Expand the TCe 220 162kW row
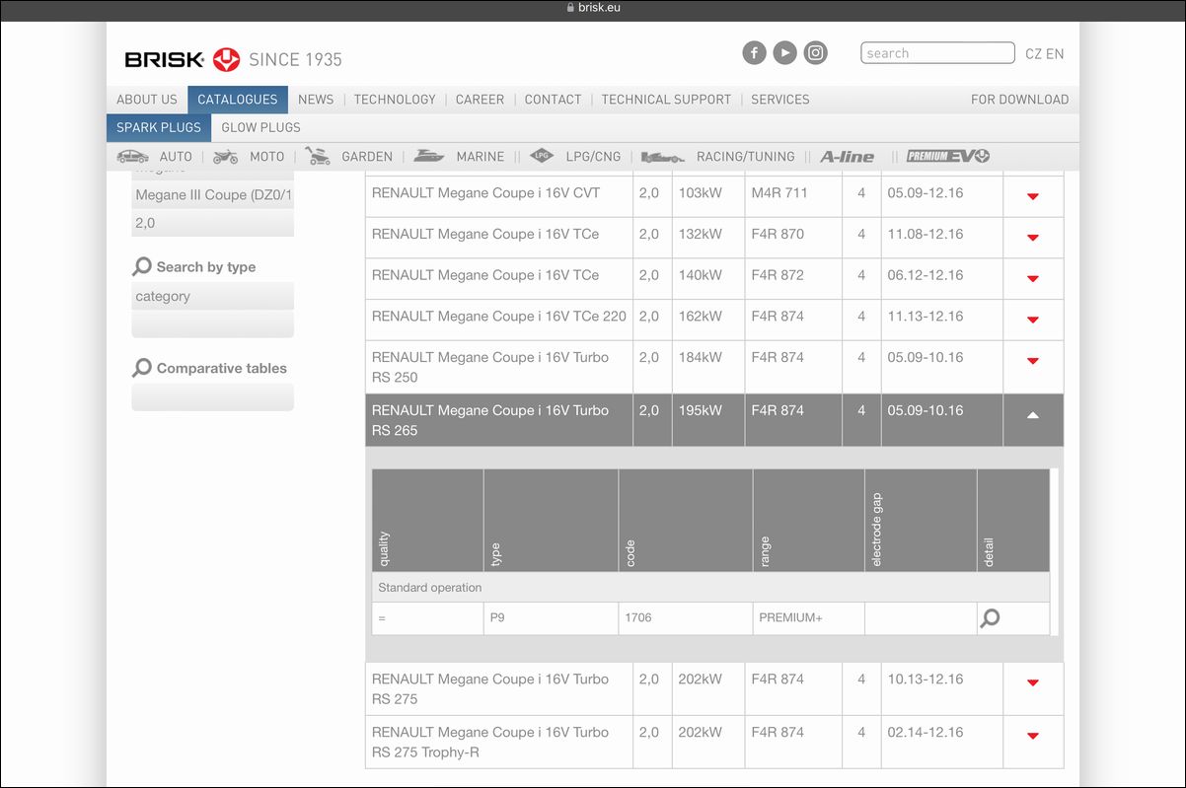Screen dimensions: 1186x788 (x=1033, y=321)
